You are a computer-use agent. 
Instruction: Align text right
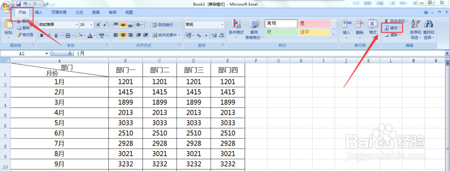coord(130,35)
